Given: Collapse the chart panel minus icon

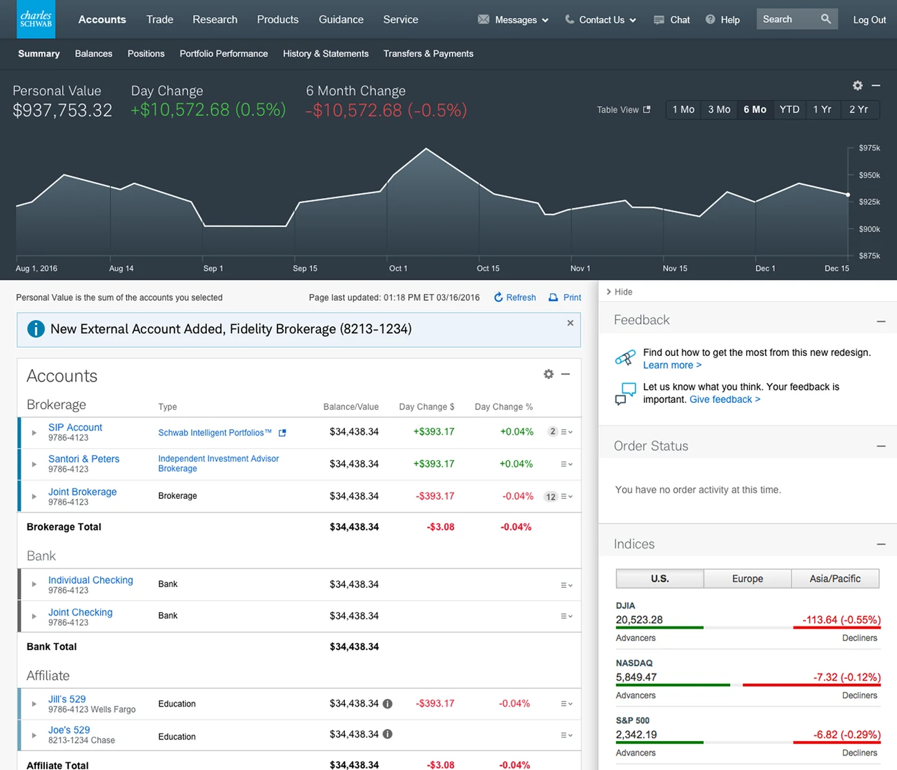Looking at the screenshot, I should 876,86.
